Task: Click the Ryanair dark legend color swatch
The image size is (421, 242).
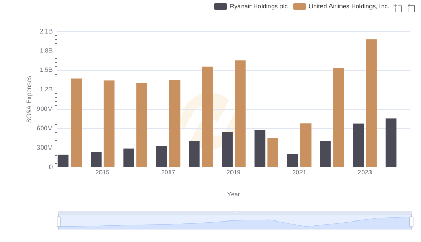Action: tap(220, 6)
